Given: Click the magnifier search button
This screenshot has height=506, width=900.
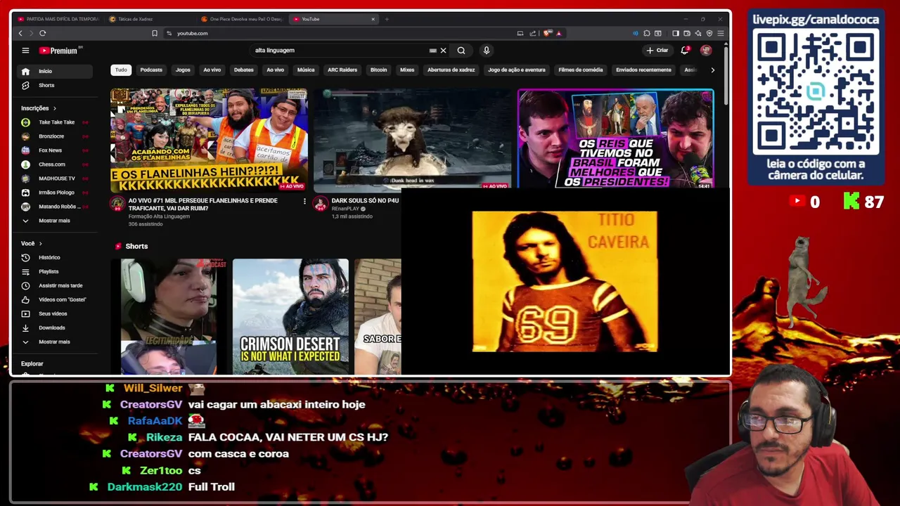Looking at the screenshot, I should tap(461, 51).
